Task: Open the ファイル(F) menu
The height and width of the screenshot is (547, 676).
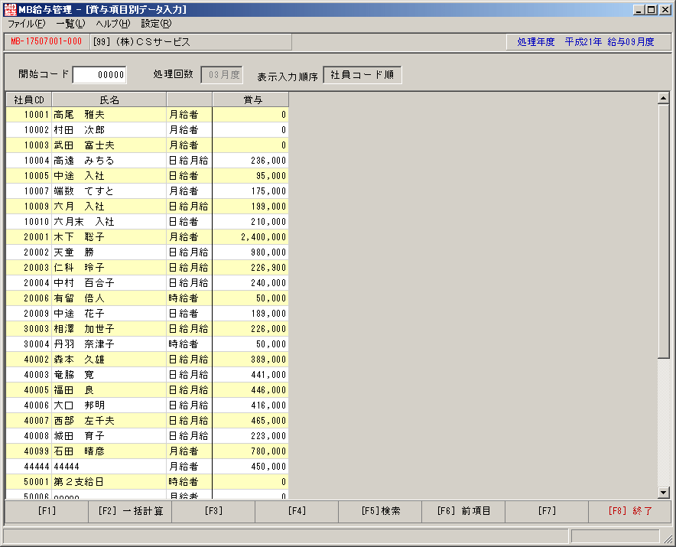Action: (x=27, y=24)
